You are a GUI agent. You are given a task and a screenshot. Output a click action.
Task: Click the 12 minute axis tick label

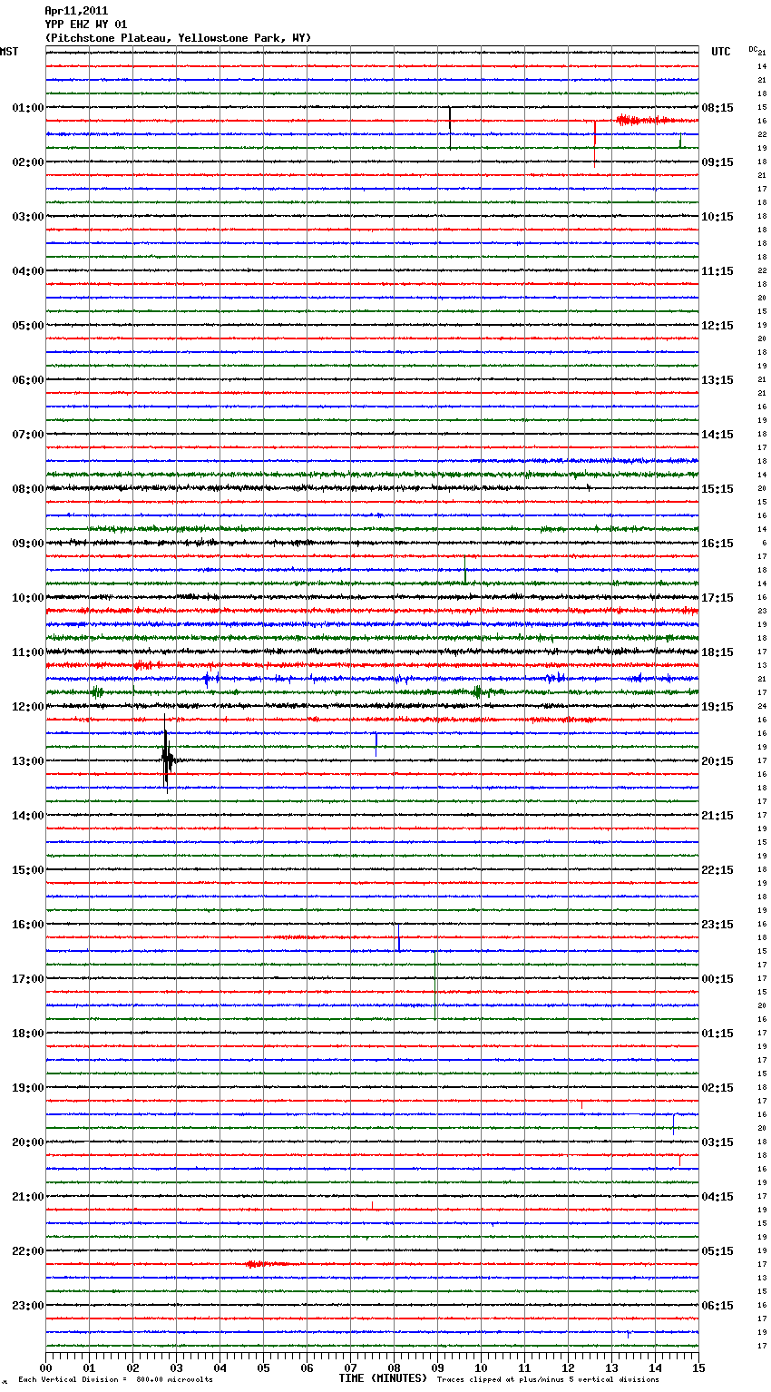(568, 1367)
